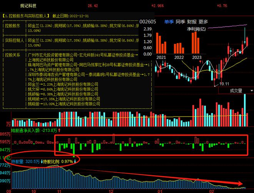The width and height of the screenshot is (254, 193).
Task: Click the 实际控制人 row header
Action: point(14,40)
